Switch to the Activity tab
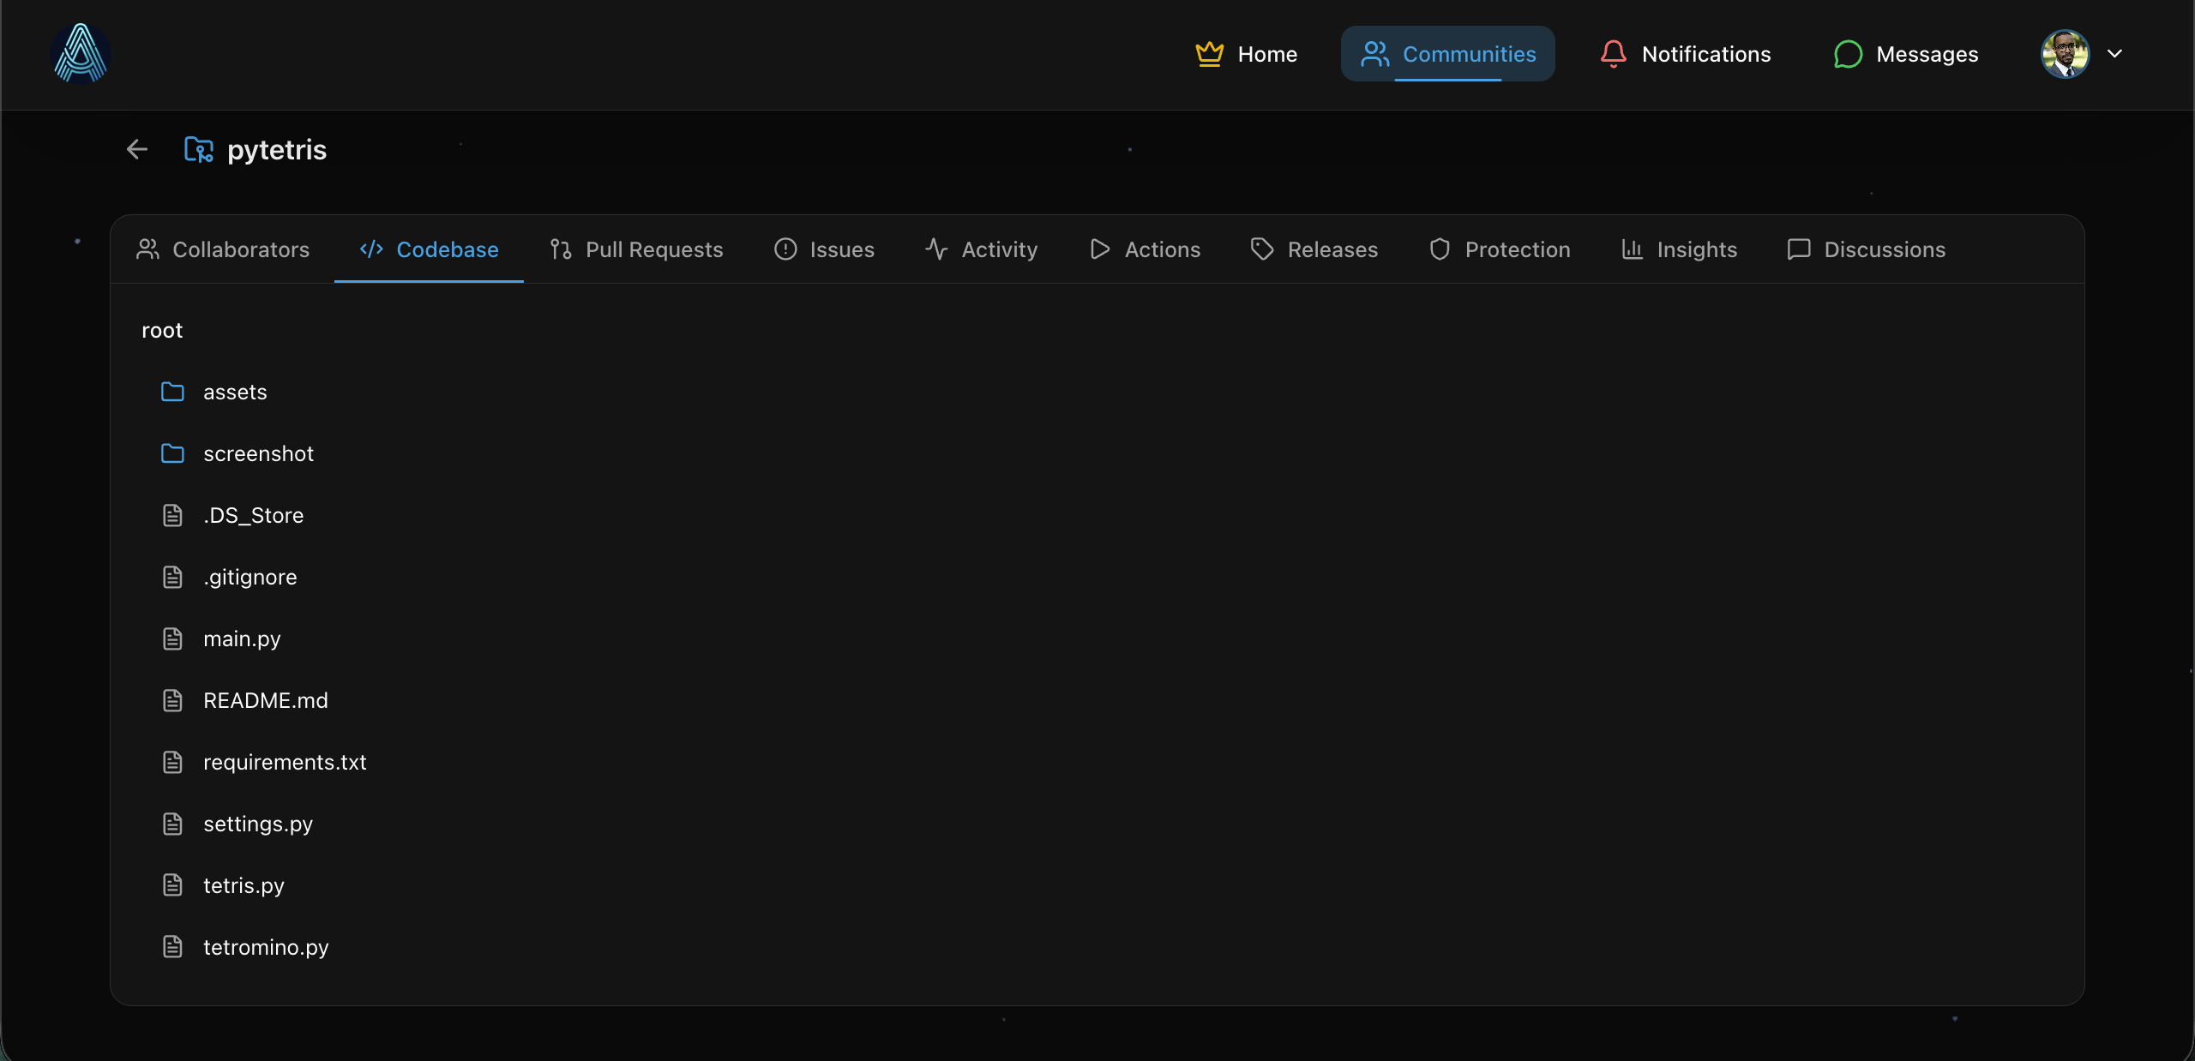 pos(982,249)
